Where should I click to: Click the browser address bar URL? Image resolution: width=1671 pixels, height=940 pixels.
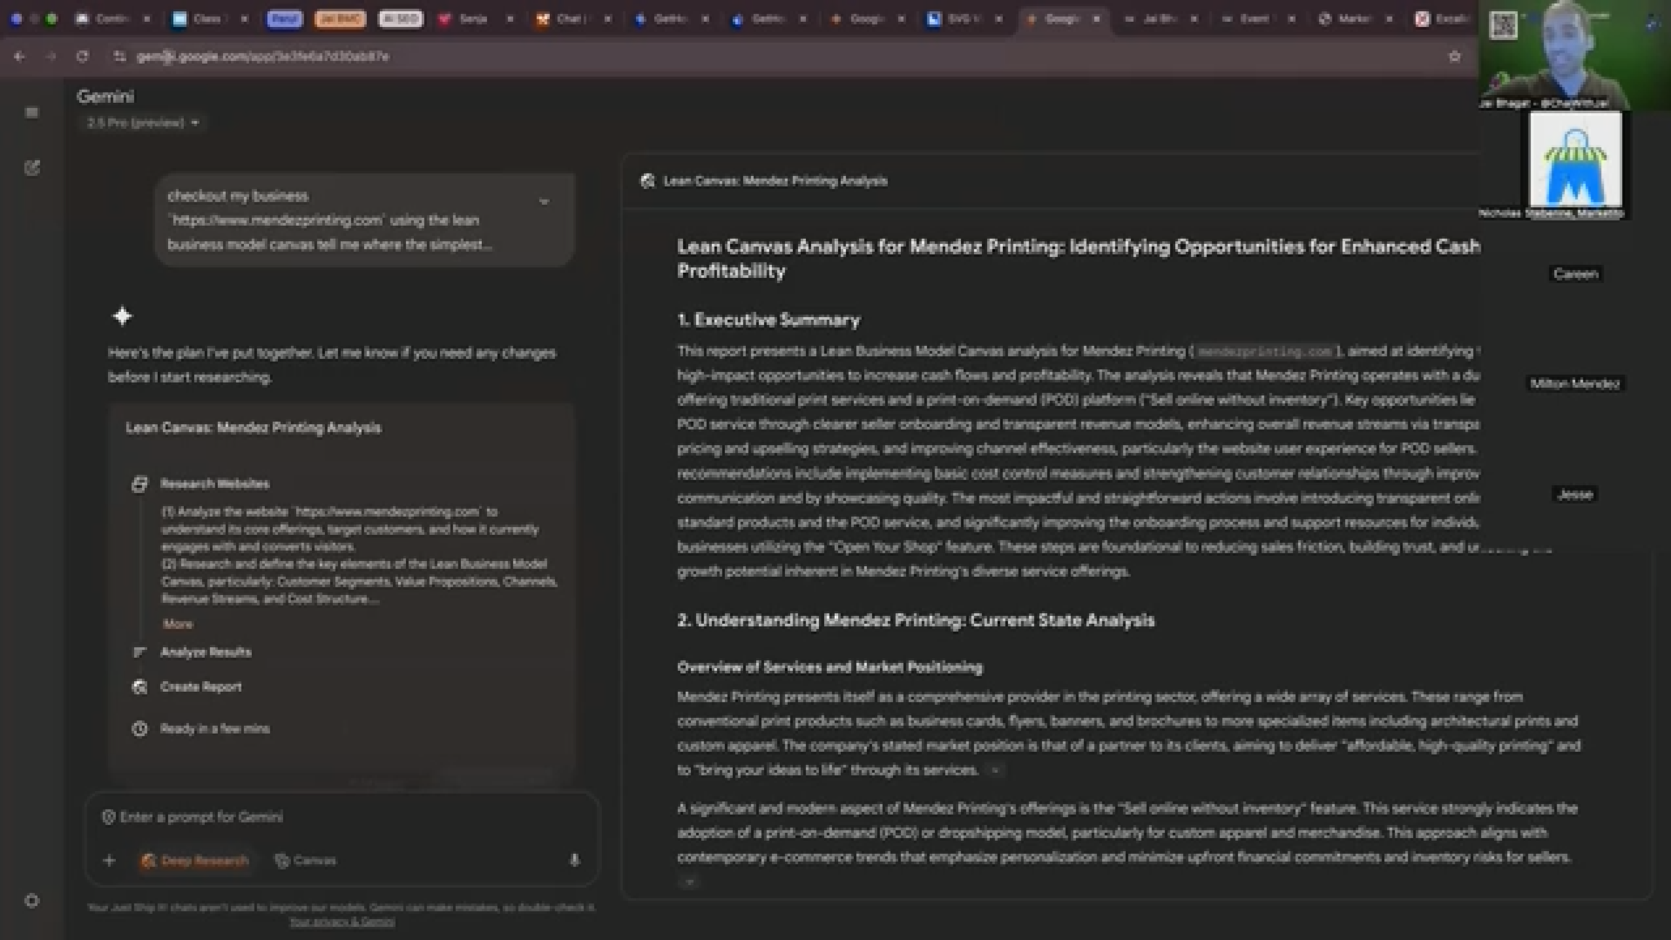pyautogui.click(x=262, y=57)
